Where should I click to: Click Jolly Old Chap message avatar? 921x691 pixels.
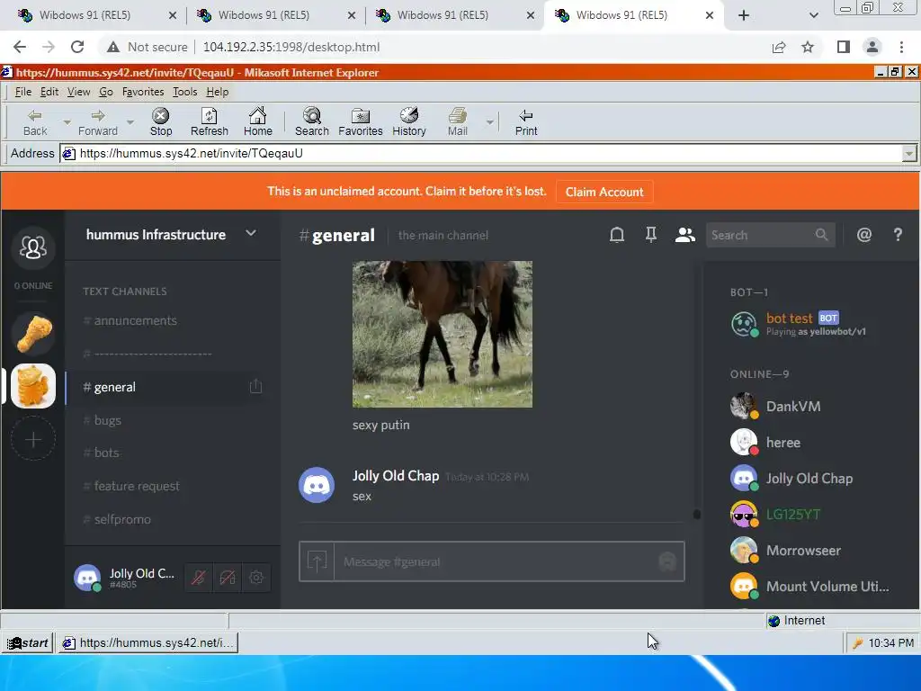coord(317,485)
